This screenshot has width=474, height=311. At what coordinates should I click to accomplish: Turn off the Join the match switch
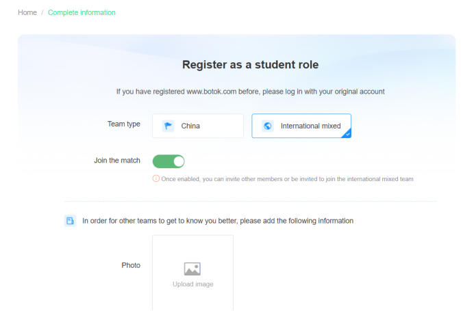[169, 161]
